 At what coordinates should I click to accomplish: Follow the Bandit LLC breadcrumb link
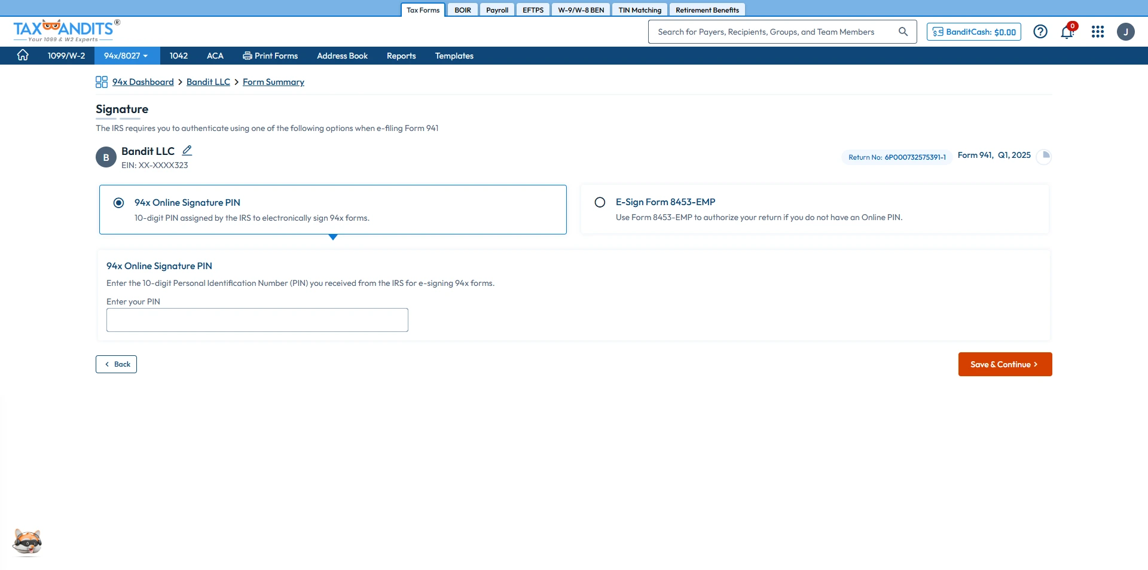tap(208, 82)
